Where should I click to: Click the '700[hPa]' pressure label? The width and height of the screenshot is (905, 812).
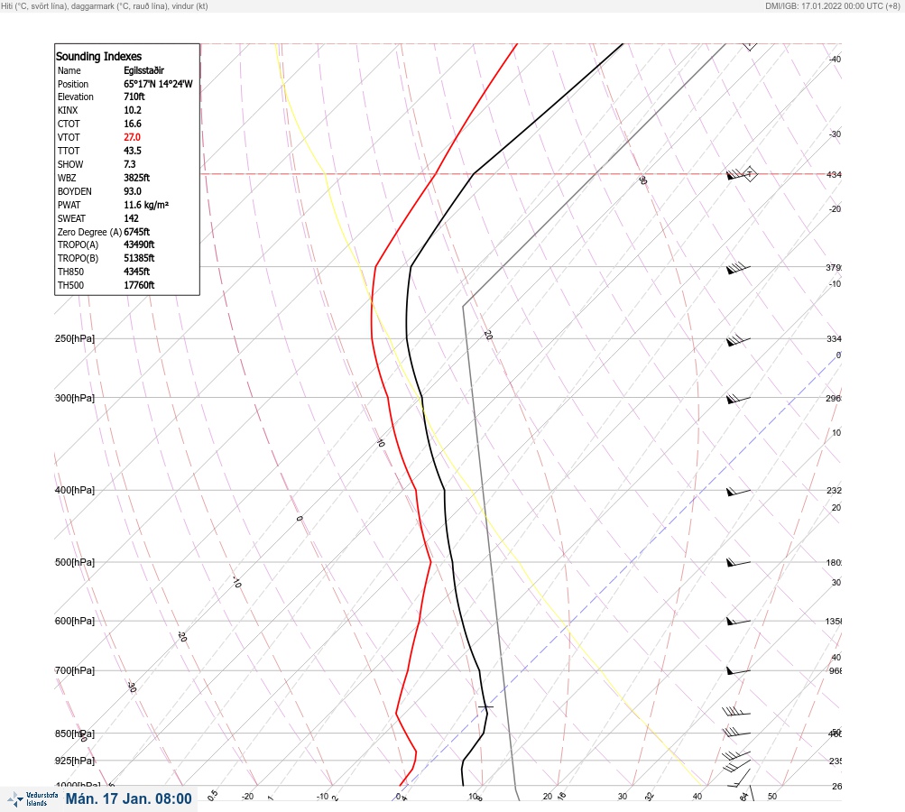coord(75,670)
